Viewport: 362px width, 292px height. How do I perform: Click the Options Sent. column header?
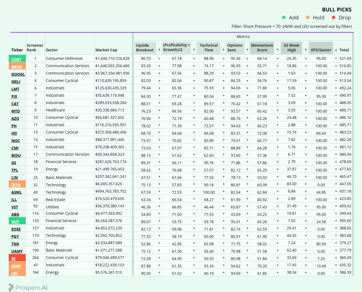pyautogui.click(x=235, y=48)
